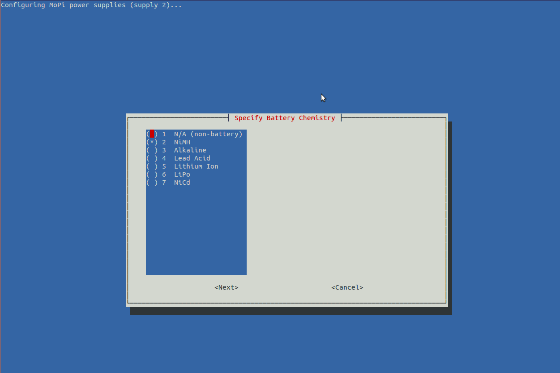Click the Specify Battery Chemistry dialog title

click(x=285, y=118)
